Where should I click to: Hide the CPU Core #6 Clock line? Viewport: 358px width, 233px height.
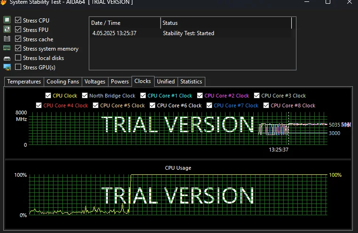click(x=152, y=105)
